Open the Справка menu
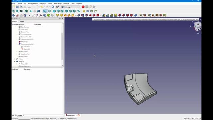The width and height of the screenshot is (213, 120). [x=79, y=3]
